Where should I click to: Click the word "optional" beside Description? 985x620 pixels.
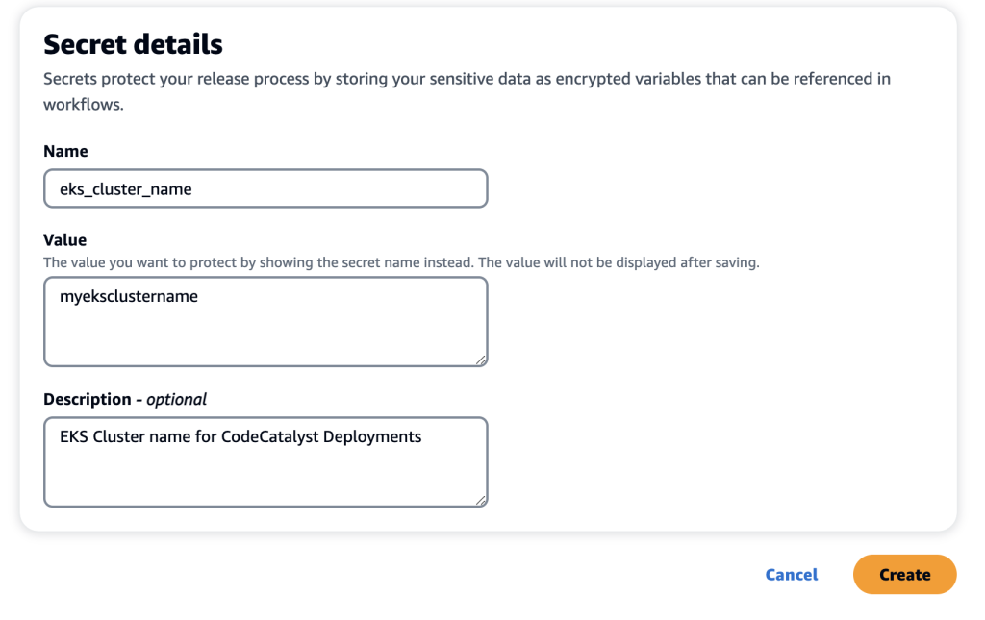tap(176, 399)
